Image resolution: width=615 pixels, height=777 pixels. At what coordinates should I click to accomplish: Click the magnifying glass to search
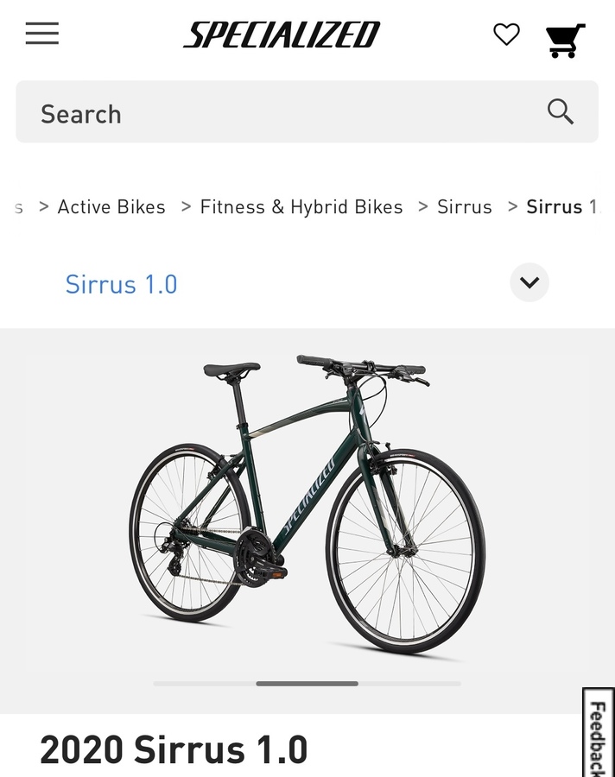point(560,111)
